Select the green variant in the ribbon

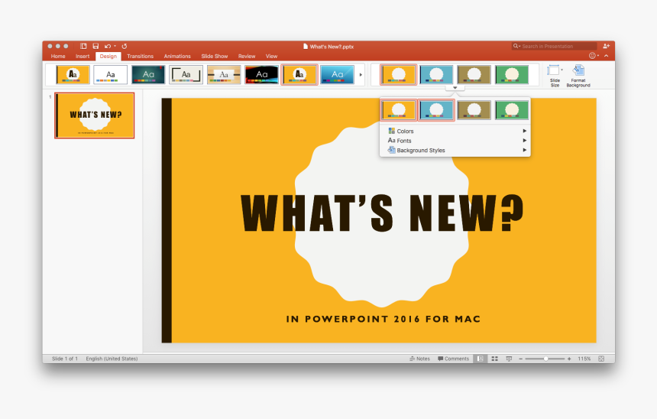point(512,75)
